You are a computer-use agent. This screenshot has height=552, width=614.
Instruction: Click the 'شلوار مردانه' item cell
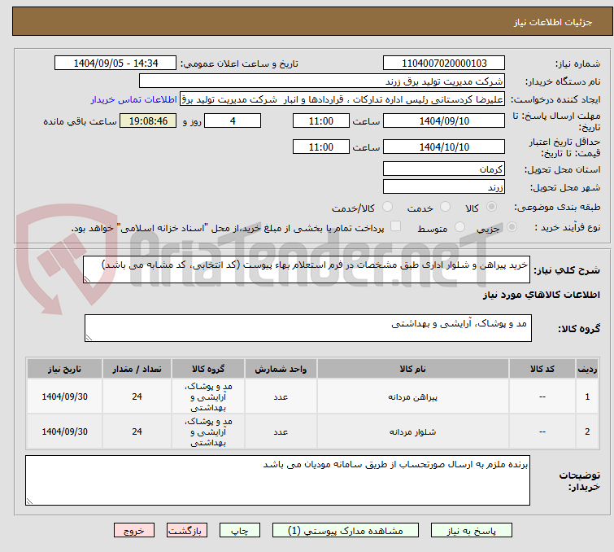pyautogui.click(x=413, y=432)
